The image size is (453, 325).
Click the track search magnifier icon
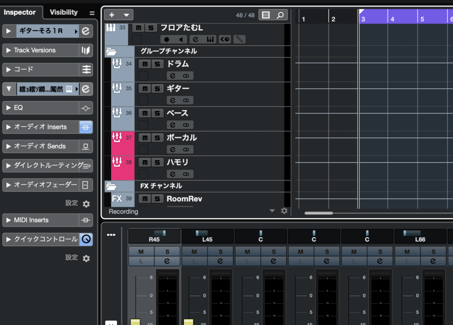click(280, 15)
